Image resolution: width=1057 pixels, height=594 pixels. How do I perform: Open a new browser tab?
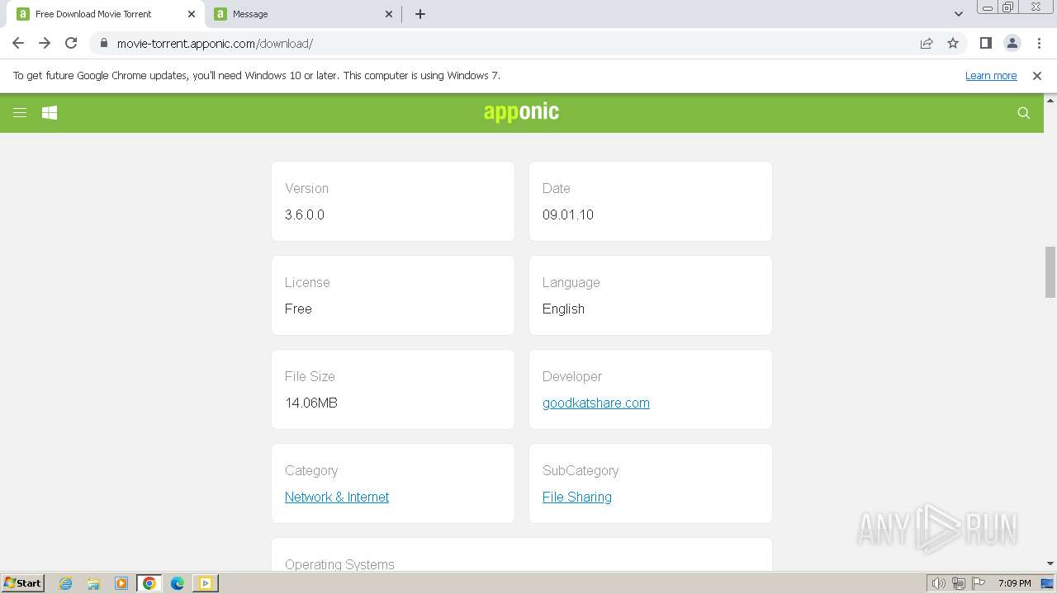(x=420, y=14)
